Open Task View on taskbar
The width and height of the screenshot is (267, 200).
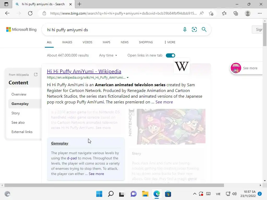point(122,194)
